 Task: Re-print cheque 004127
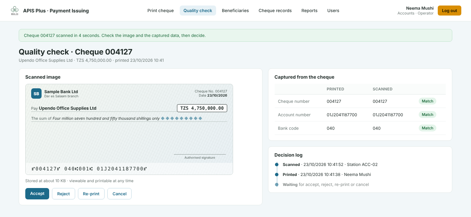91,194
